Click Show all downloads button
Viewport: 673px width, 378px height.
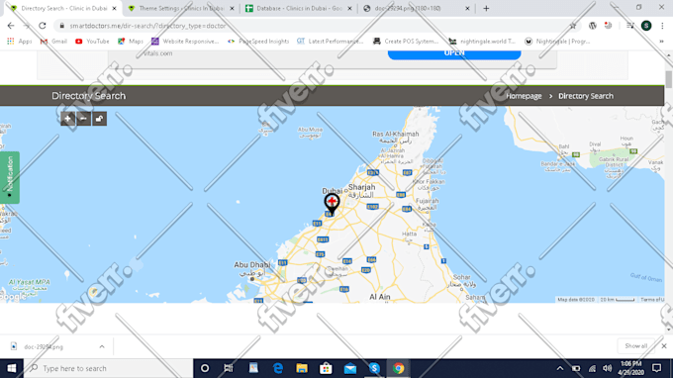(635, 346)
